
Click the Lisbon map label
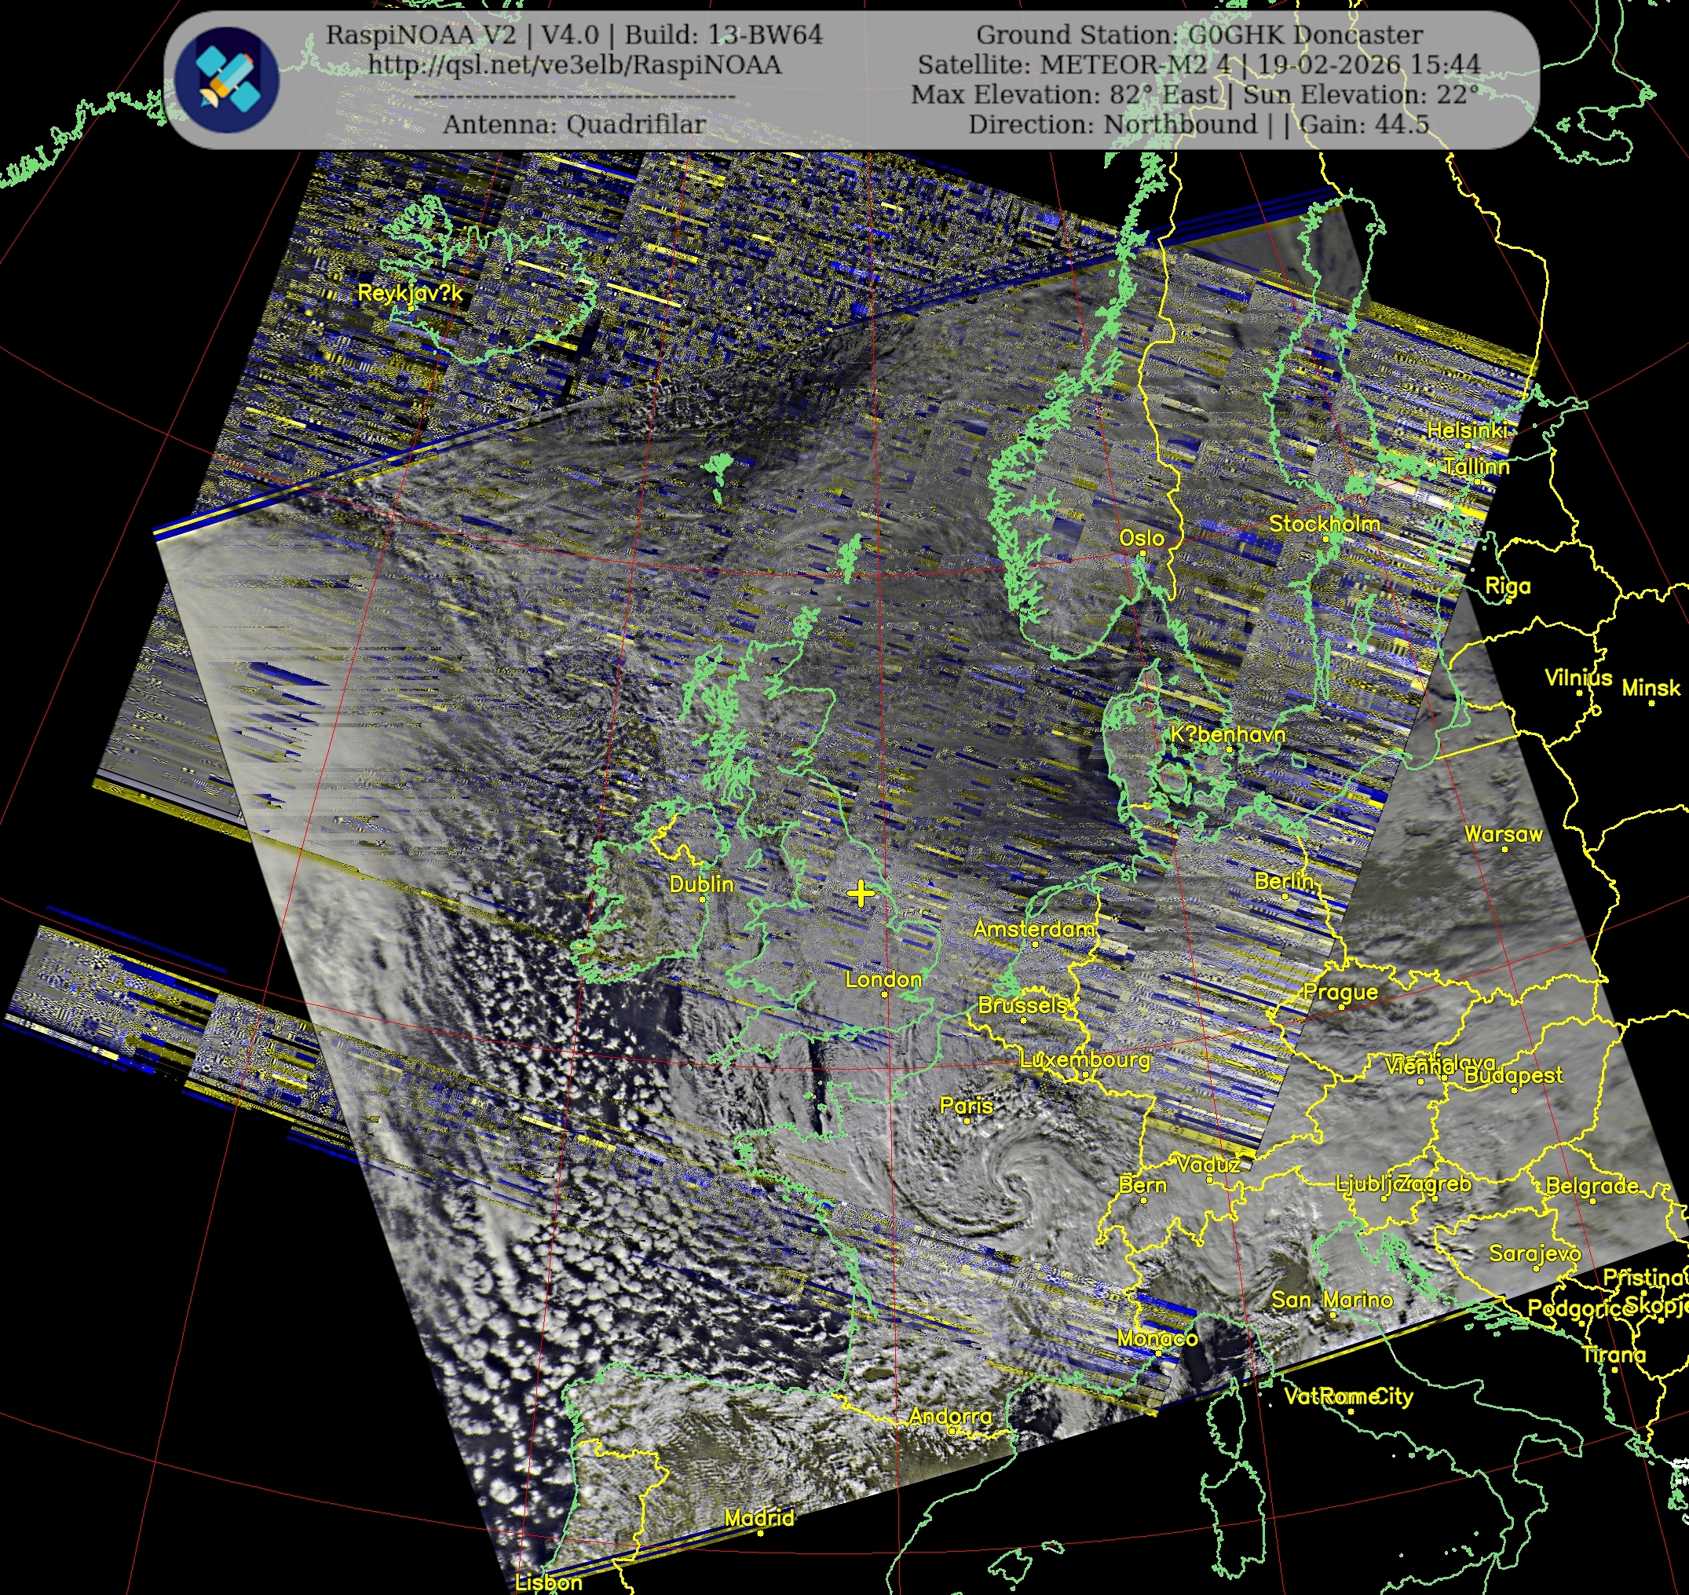(548, 1582)
